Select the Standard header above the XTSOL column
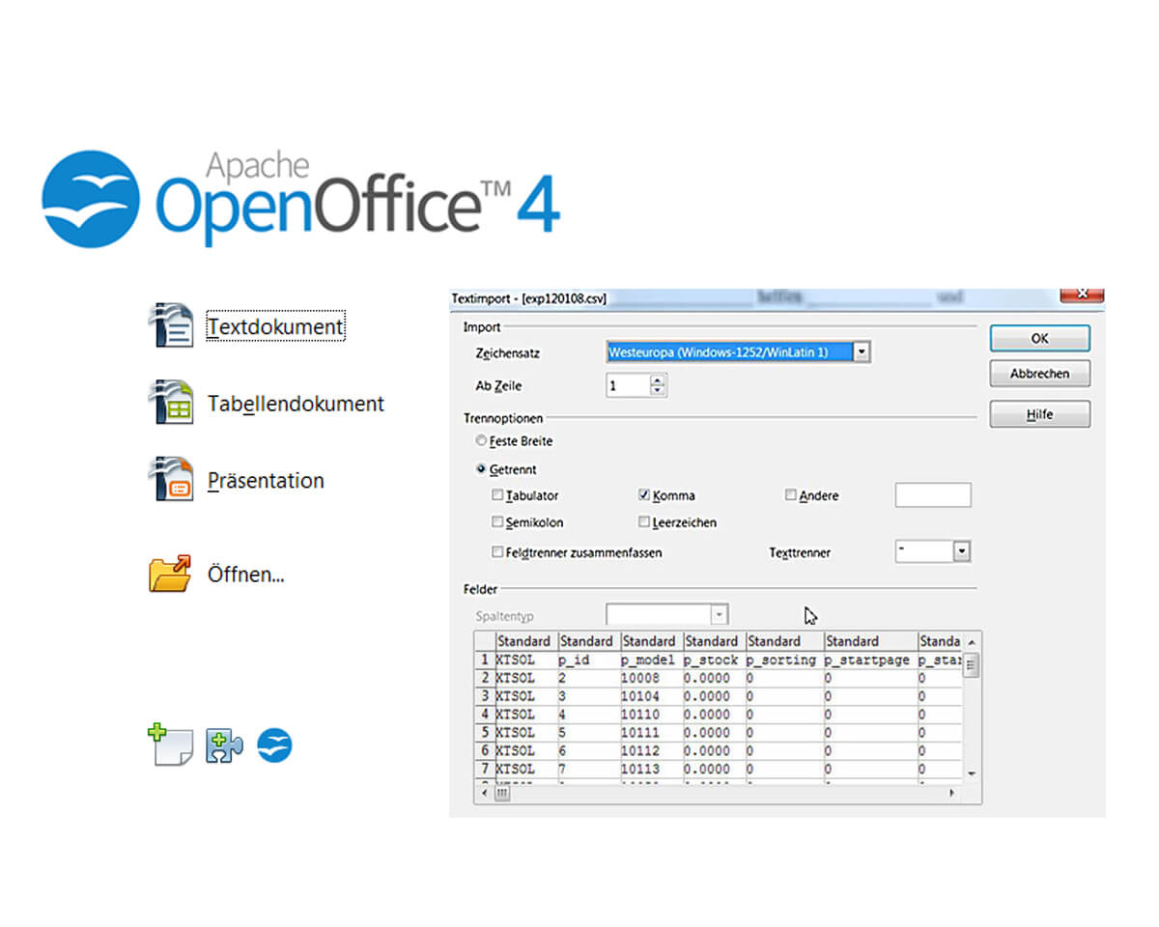The image size is (1159, 927). 525,641
